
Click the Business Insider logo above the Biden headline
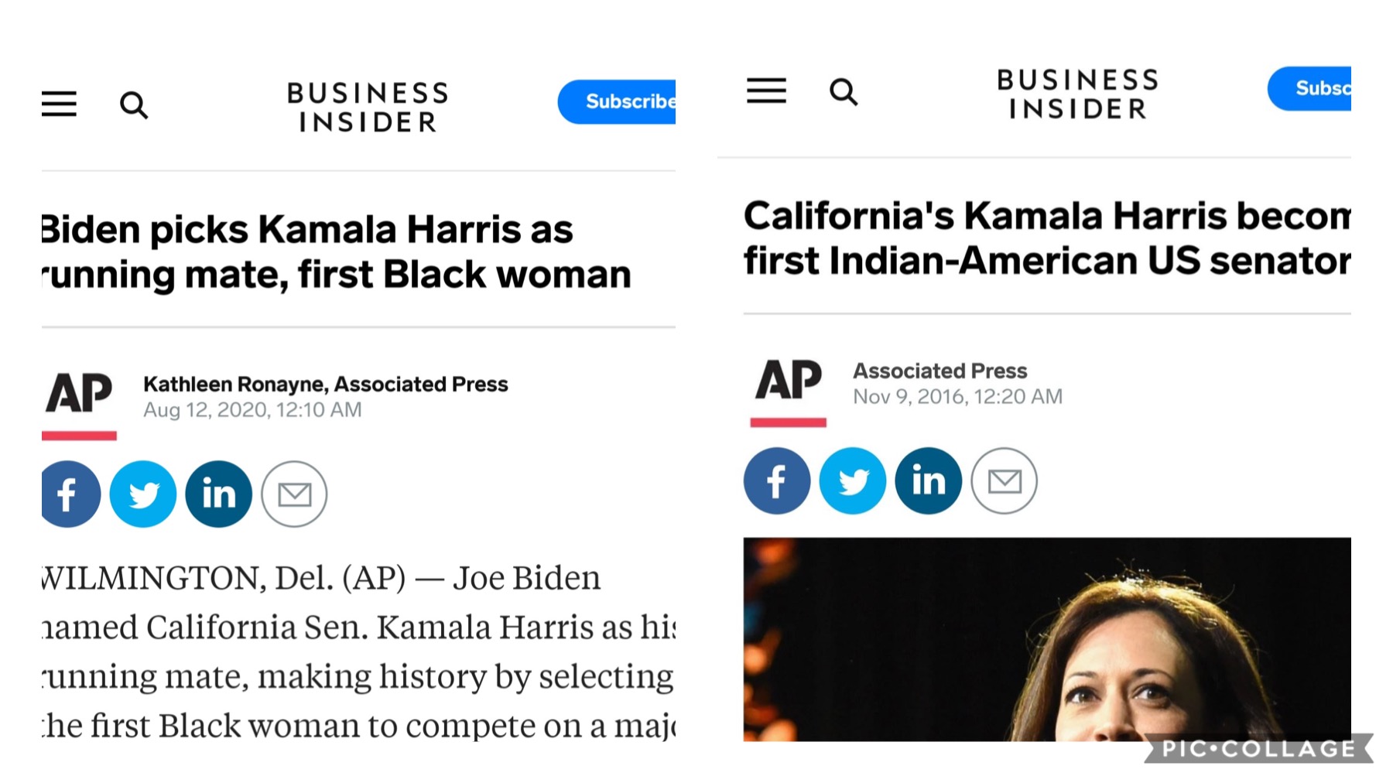(x=368, y=107)
